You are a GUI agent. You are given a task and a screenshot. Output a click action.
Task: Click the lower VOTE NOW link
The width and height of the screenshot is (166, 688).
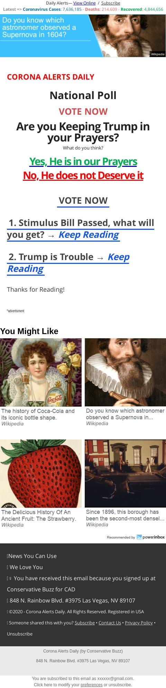click(x=83, y=201)
